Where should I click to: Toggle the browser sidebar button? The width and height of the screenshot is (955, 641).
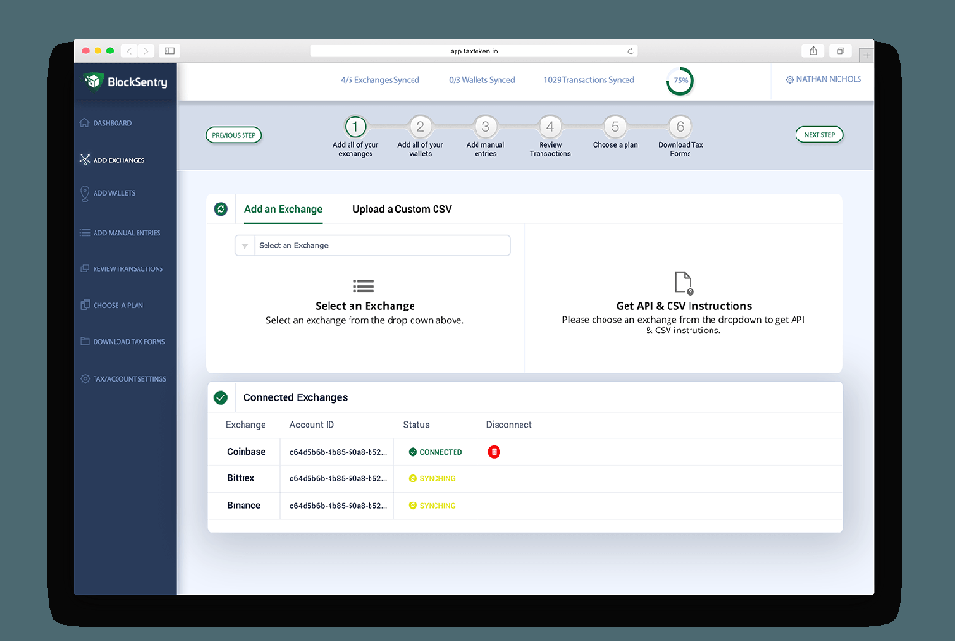point(170,52)
